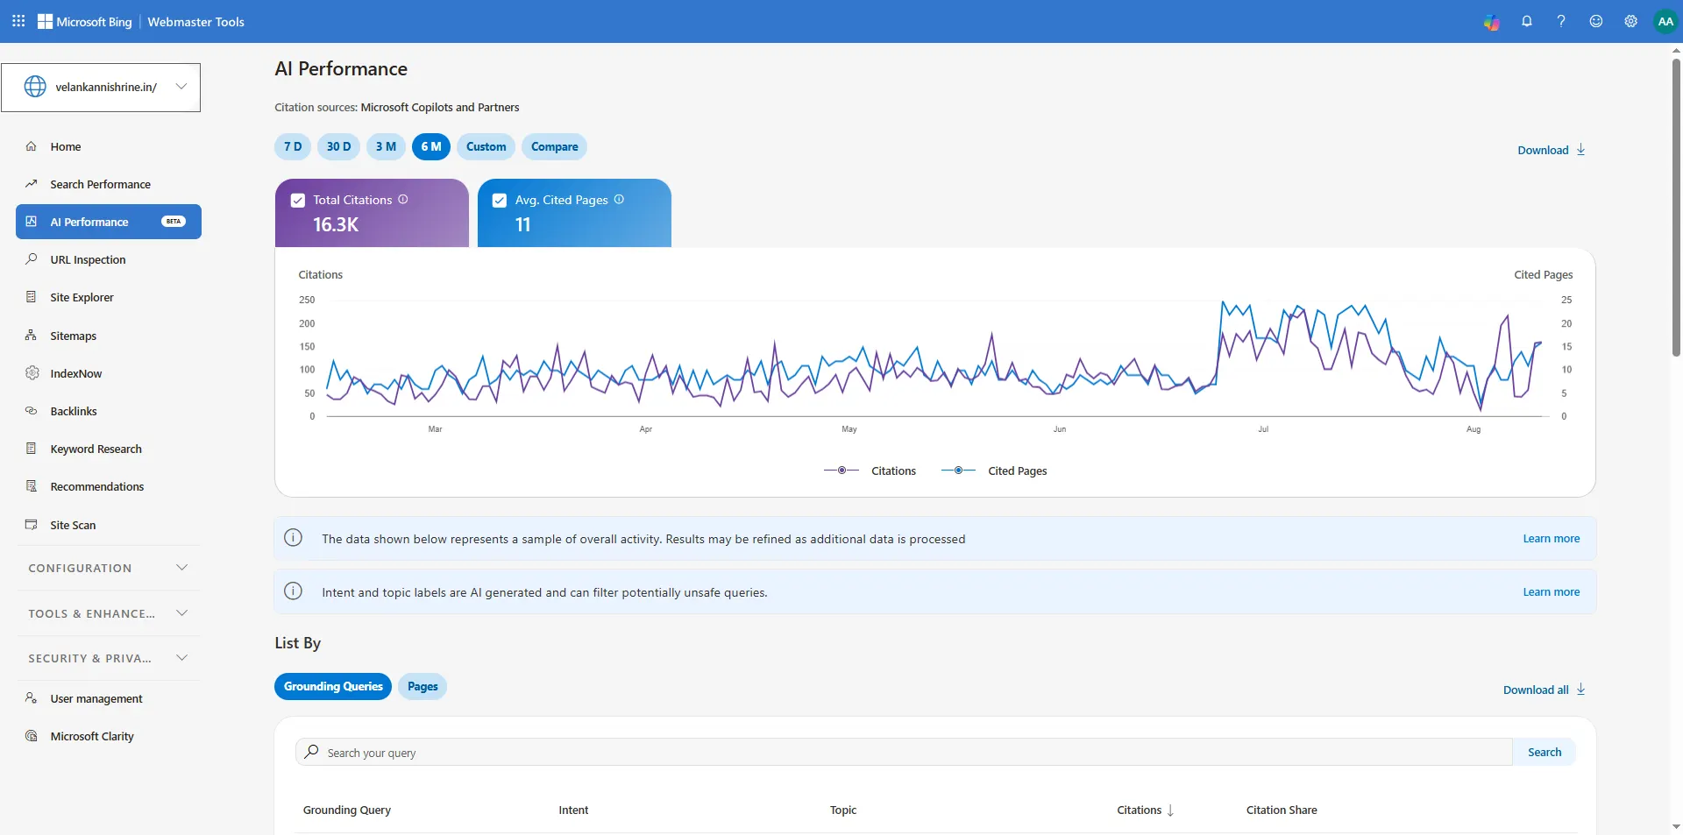Viewport: 1683px width, 835px height.
Task: Expand the SECURITY & PRIVA... section
Action: point(108,658)
